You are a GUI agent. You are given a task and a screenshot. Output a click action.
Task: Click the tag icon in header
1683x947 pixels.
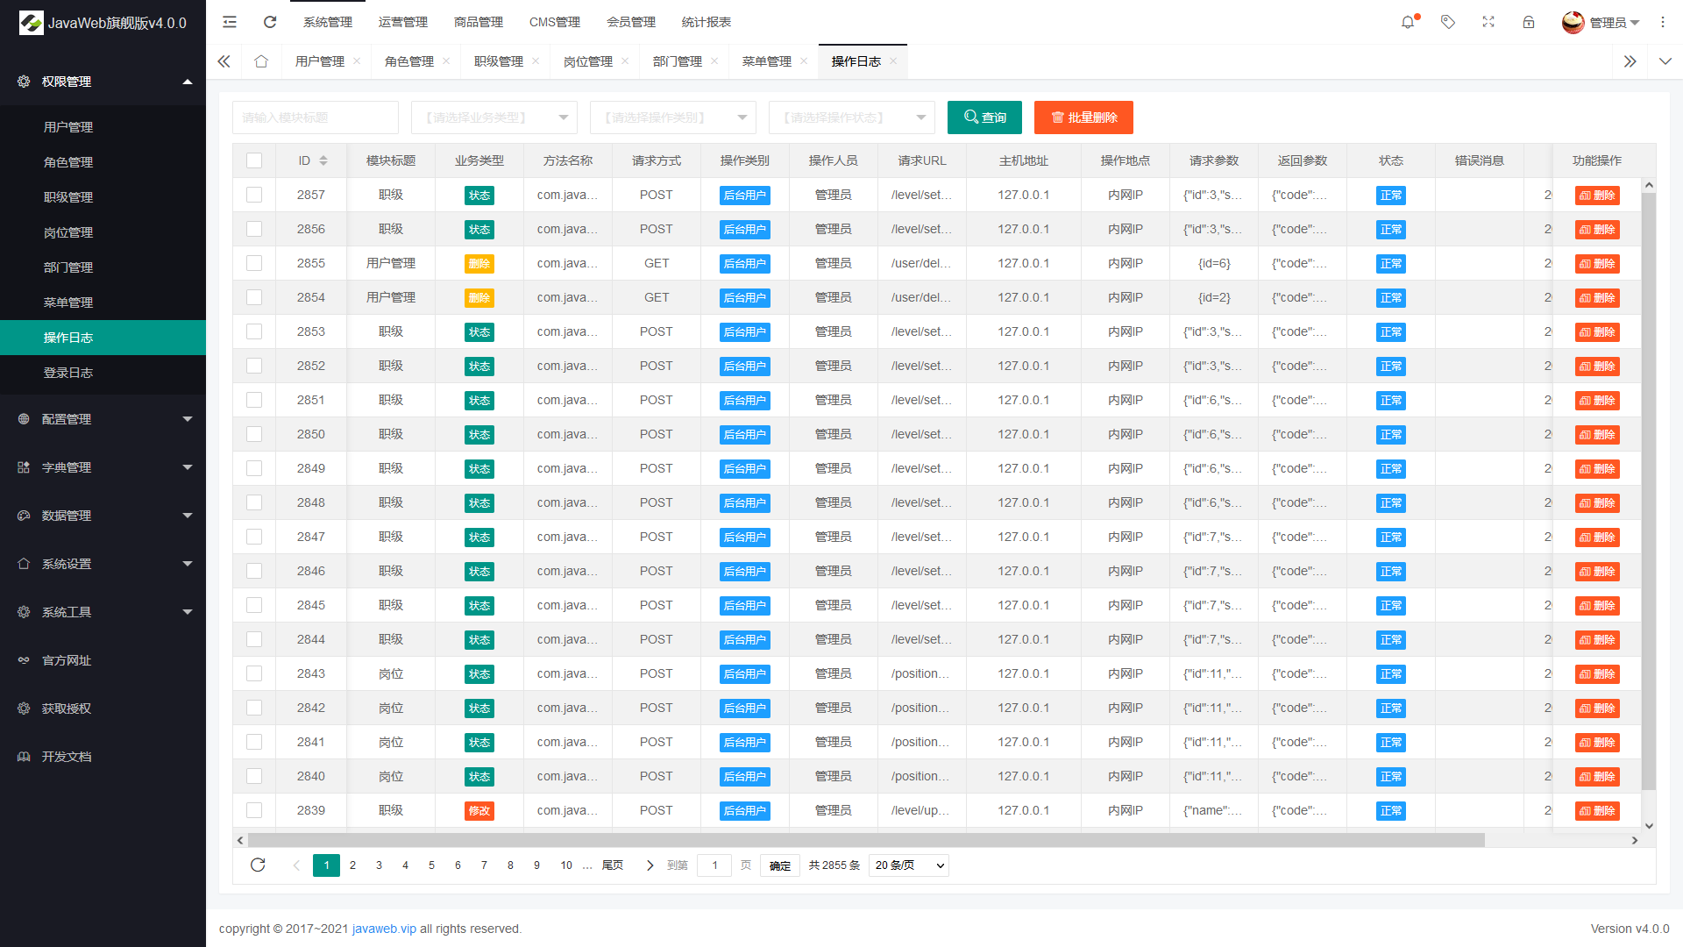click(x=1448, y=22)
